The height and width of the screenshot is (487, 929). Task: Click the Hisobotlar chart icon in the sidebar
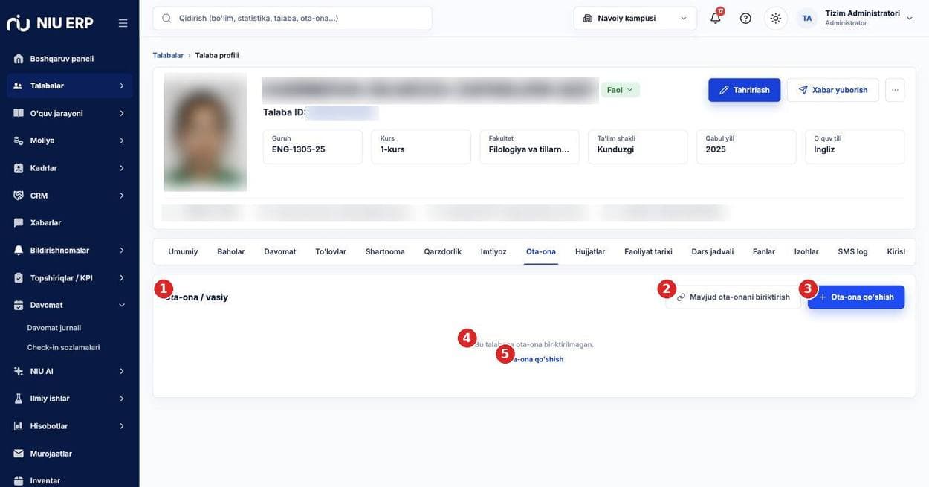tap(19, 426)
